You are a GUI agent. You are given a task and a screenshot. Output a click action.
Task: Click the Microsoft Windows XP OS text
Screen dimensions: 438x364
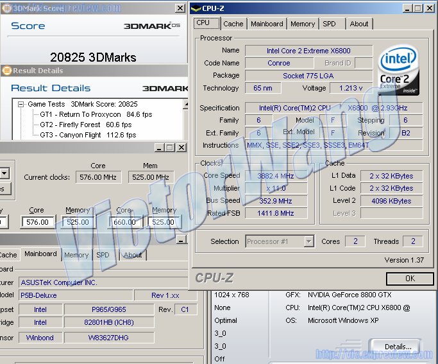coord(343,320)
